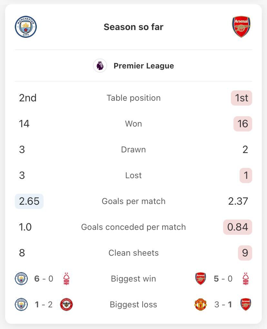Click the Manchester City crest in header
The image size is (267, 329).
click(26, 27)
